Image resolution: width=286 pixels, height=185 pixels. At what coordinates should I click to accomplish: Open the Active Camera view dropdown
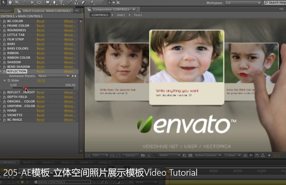(x=208, y=155)
